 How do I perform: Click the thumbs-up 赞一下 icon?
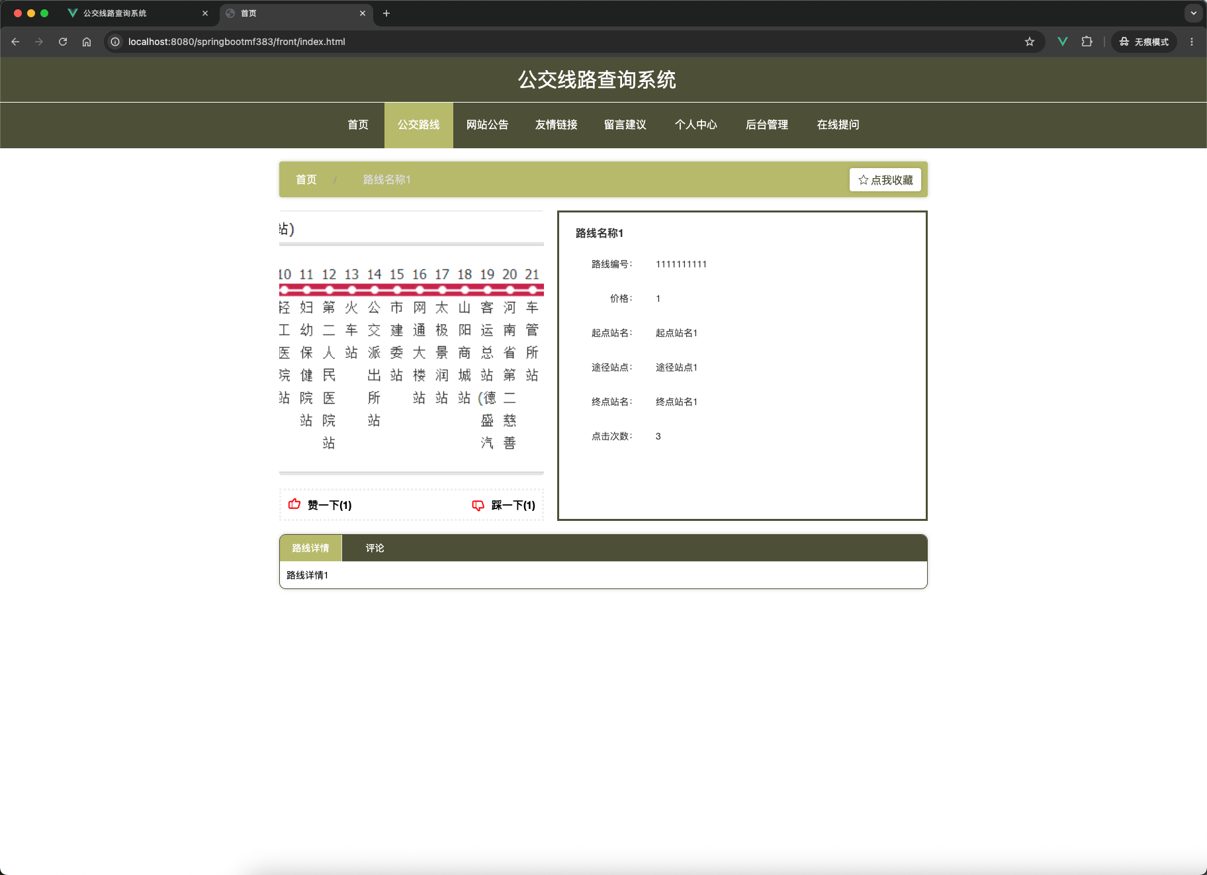(294, 504)
